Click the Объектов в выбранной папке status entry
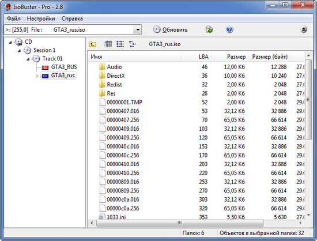The image size is (317, 241). click(262, 233)
